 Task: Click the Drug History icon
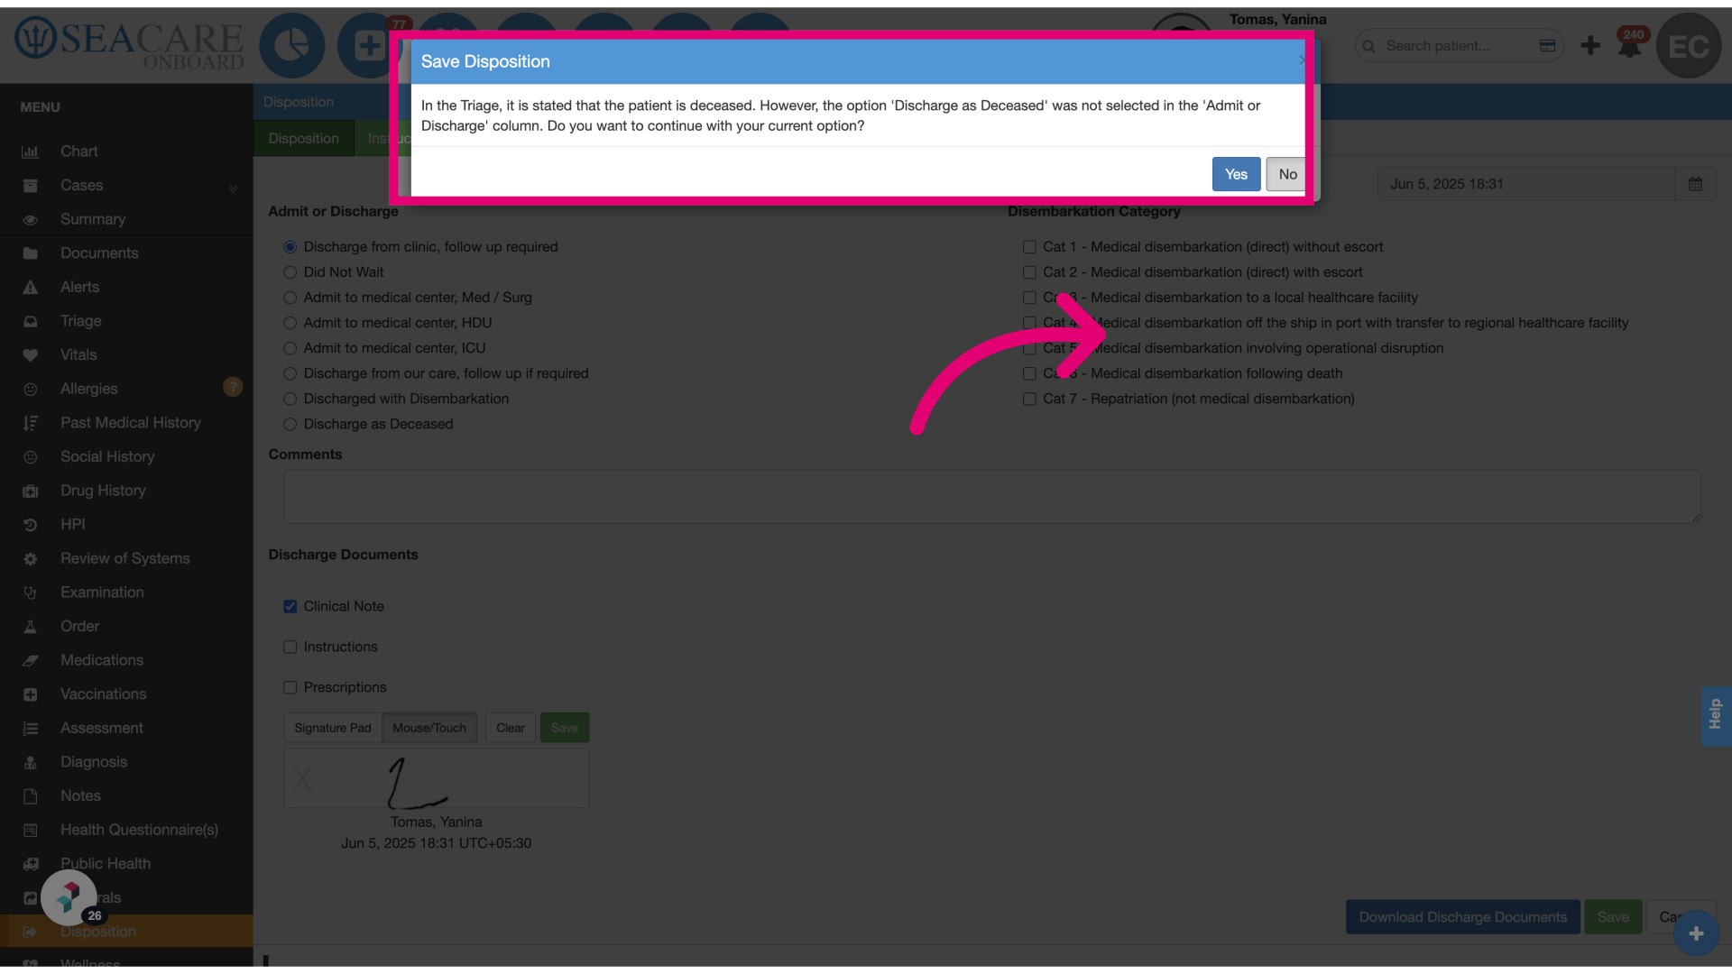30,491
